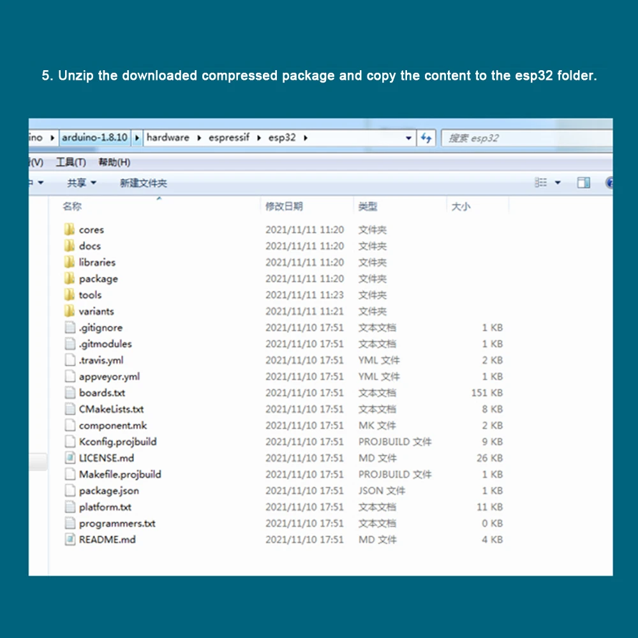Select the Kconfig.projbuild file name
Image resolution: width=638 pixels, height=638 pixels.
point(117,441)
